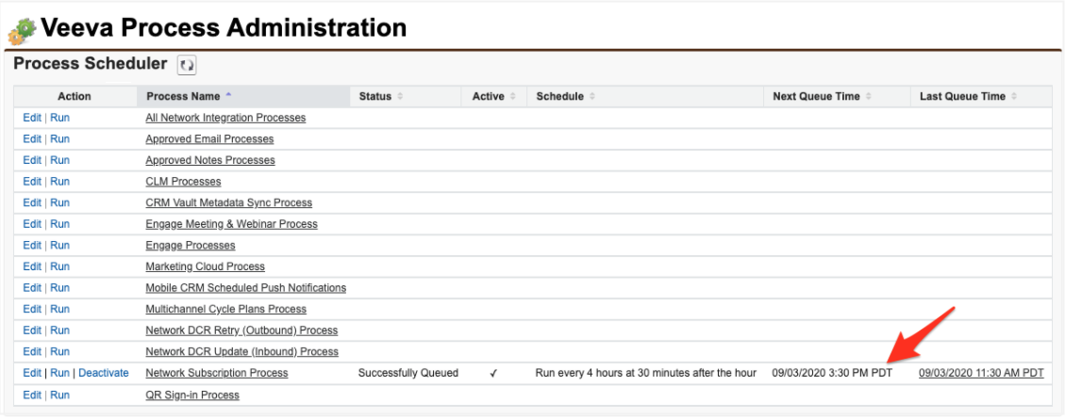
Task: Deactivate the Network Subscription Process
Action: click(103, 373)
